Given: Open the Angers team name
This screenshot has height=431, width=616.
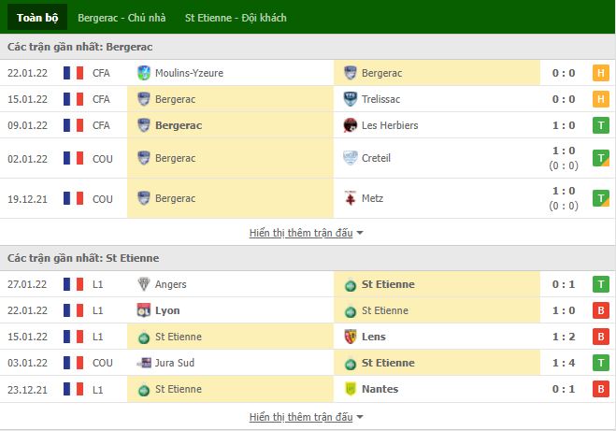Looking at the screenshot, I should [170, 284].
